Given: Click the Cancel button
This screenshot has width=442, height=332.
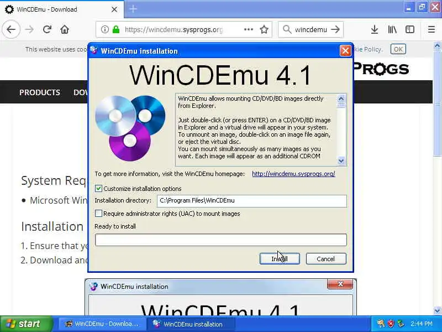Looking at the screenshot, I should point(326,258).
